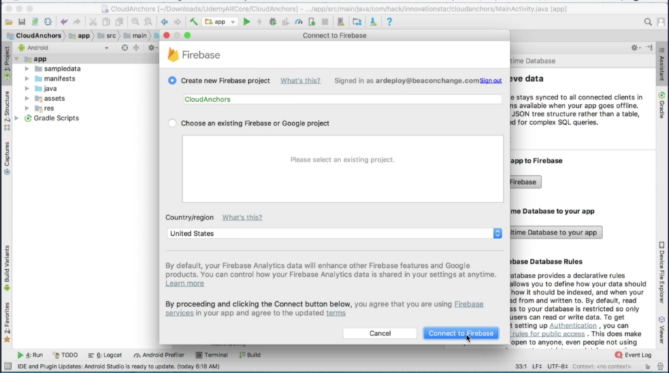Screen dimensions: 669x373
Task: Navigate forward with the right arrow
Action: point(178,22)
